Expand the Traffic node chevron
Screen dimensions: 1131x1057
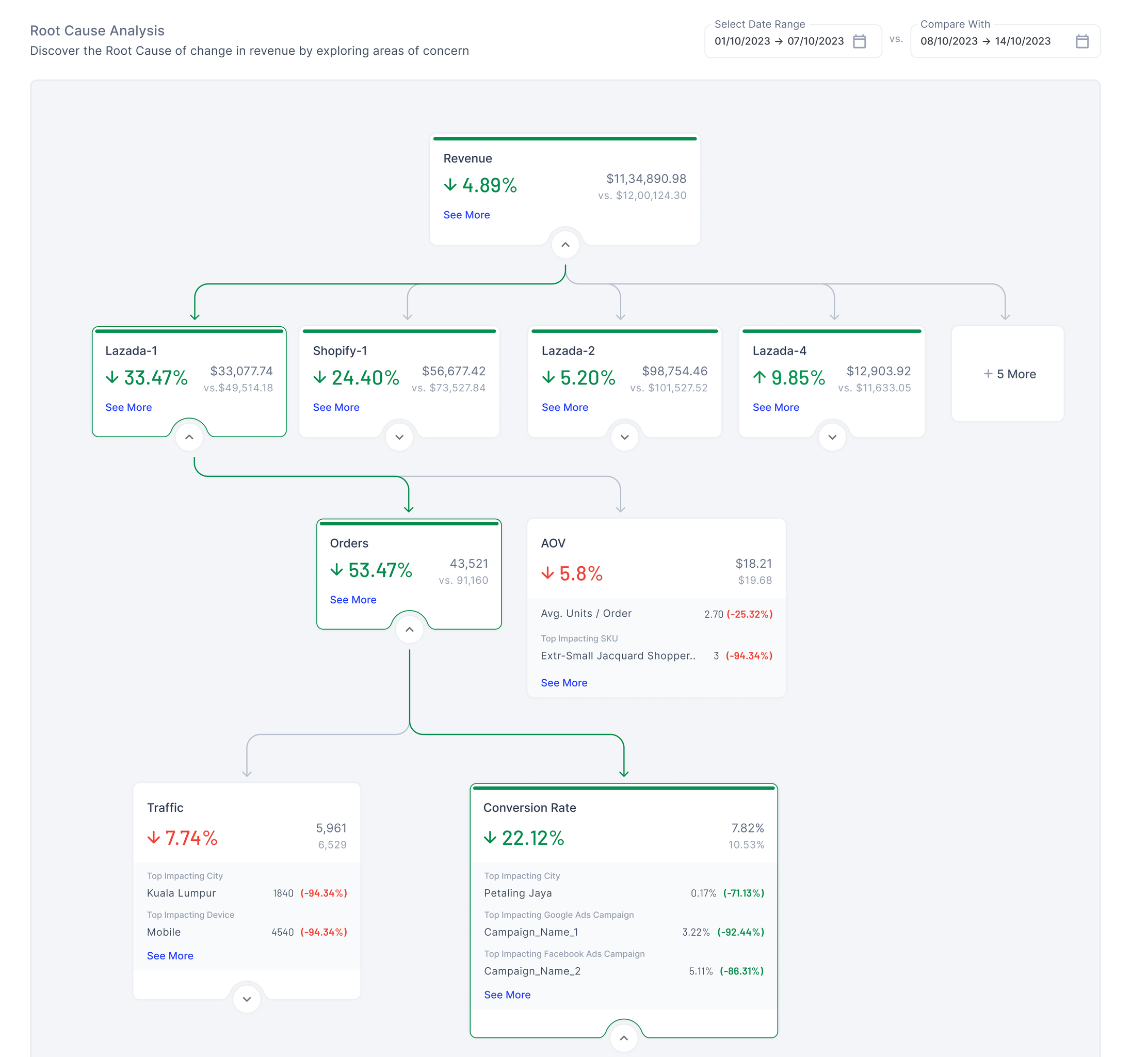tap(247, 999)
